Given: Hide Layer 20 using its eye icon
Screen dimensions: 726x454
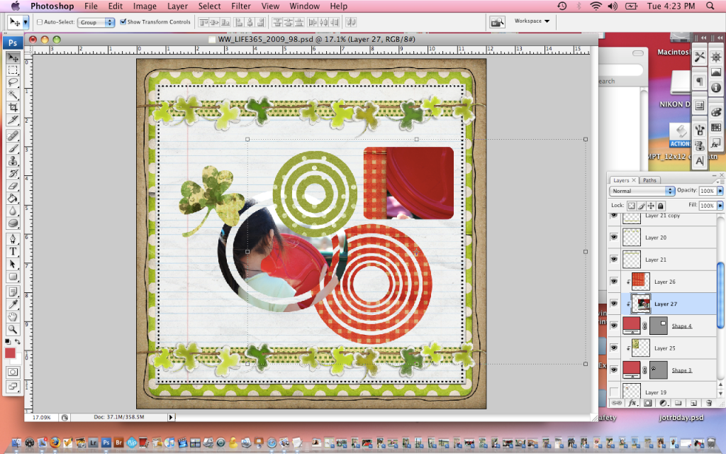Looking at the screenshot, I should pyautogui.click(x=614, y=237).
